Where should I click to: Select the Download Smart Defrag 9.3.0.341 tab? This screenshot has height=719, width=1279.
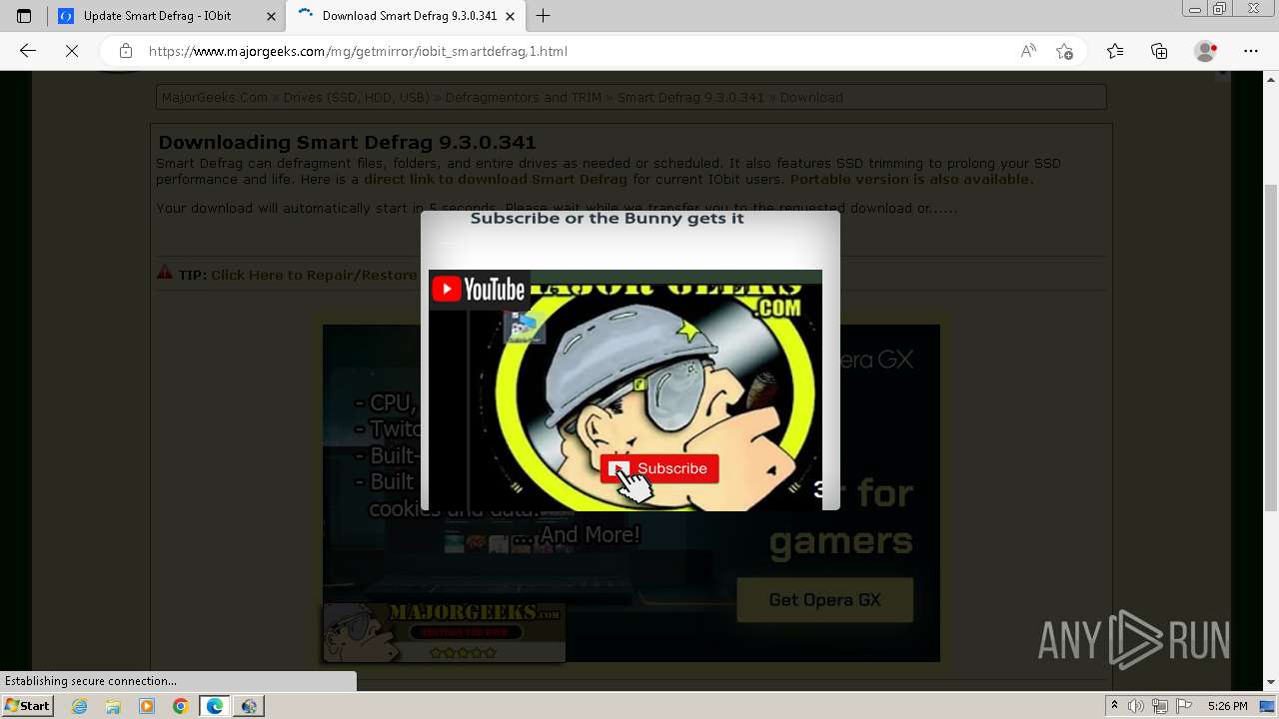[405, 16]
